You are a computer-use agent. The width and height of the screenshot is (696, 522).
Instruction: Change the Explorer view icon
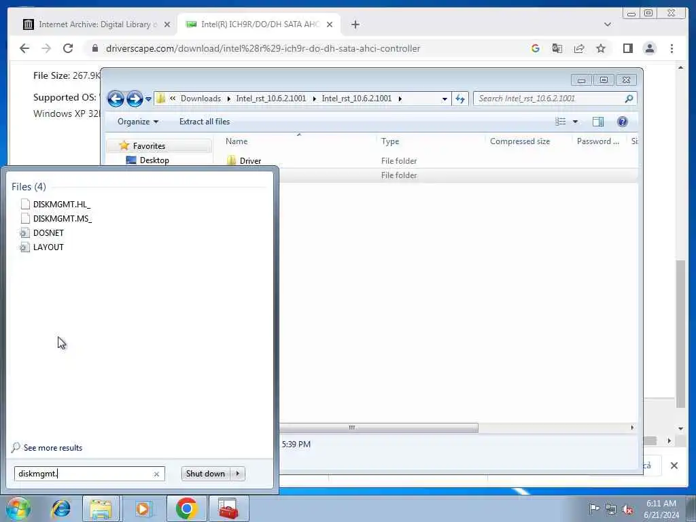point(560,122)
